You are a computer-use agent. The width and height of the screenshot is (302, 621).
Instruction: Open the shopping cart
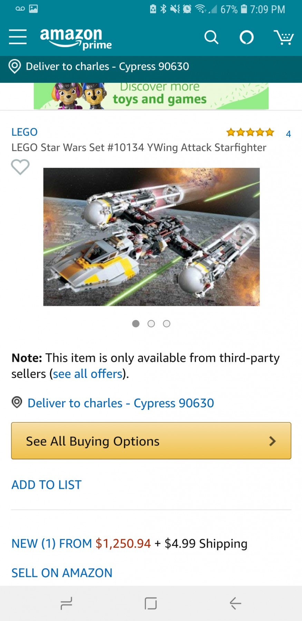(x=283, y=37)
